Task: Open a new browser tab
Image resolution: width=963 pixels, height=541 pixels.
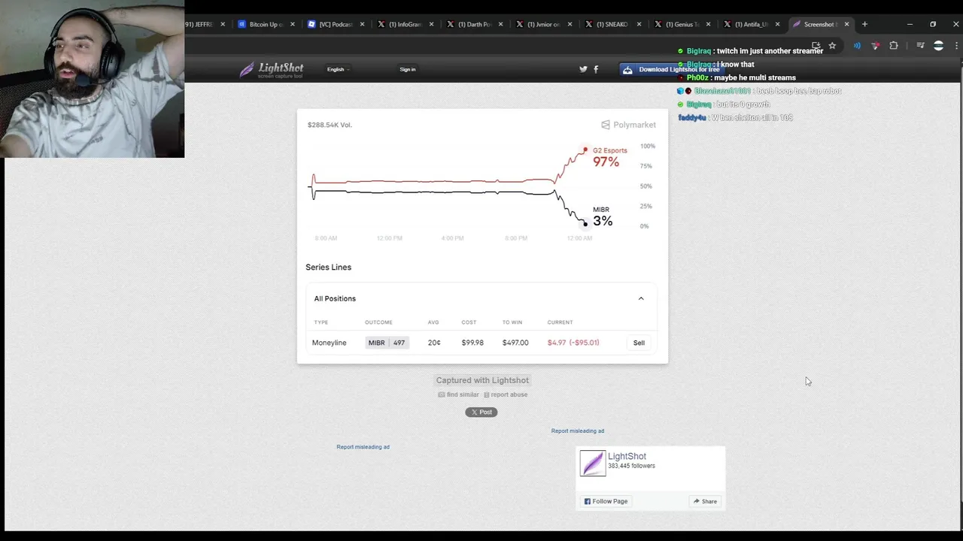Action: pyautogui.click(x=864, y=24)
